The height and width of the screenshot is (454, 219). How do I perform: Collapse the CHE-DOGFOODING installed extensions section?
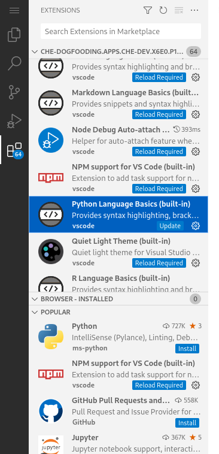[x=118, y=52]
